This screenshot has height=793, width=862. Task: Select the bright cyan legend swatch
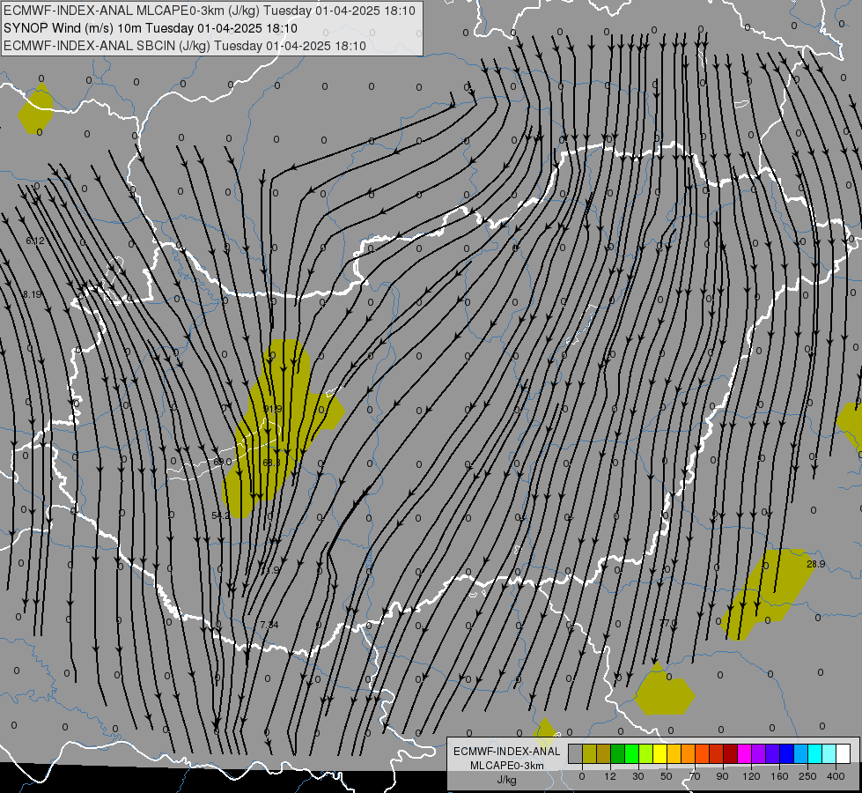point(814,753)
